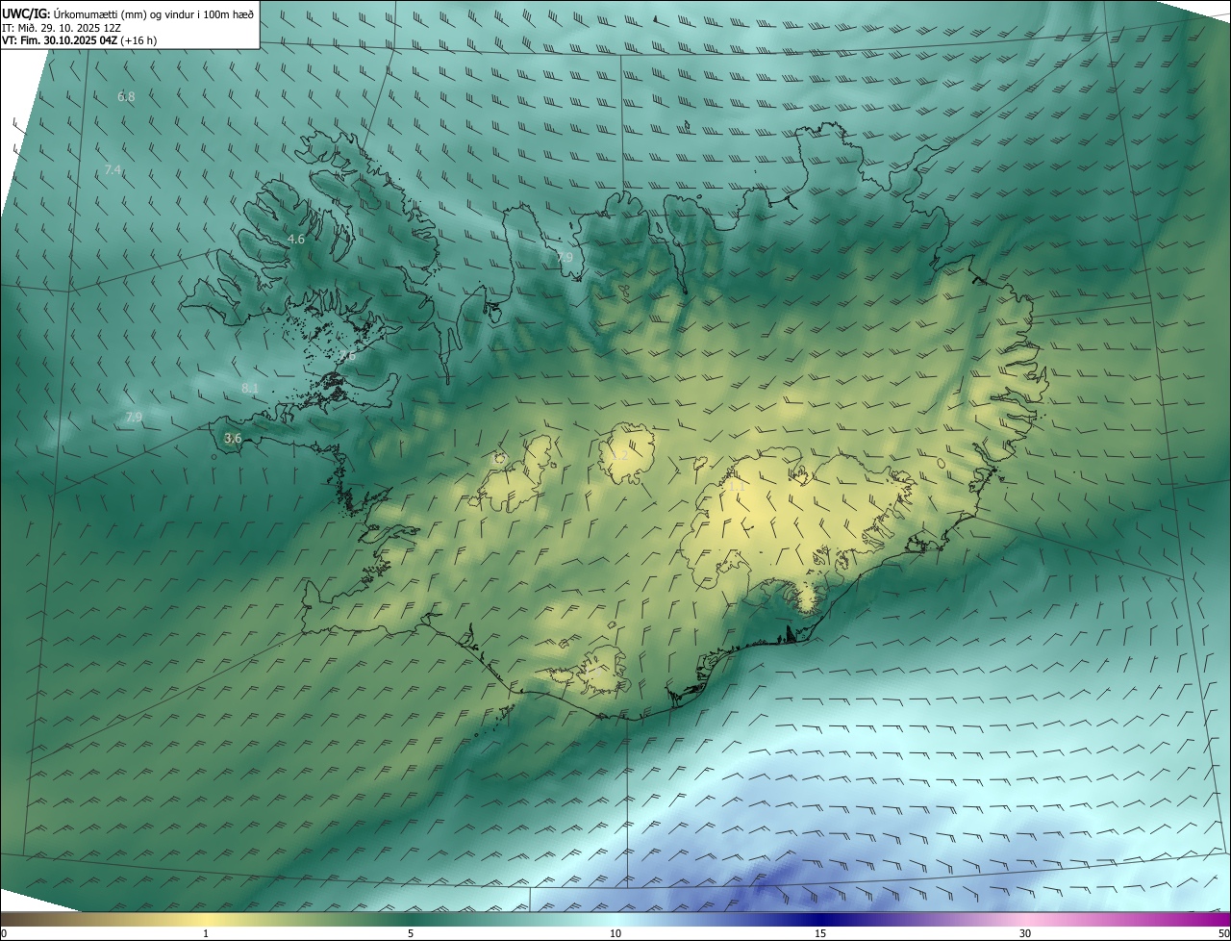The width and height of the screenshot is (1231, 941).
Task: Click the 8.1 value label on the map
Action: pos(250,389)
